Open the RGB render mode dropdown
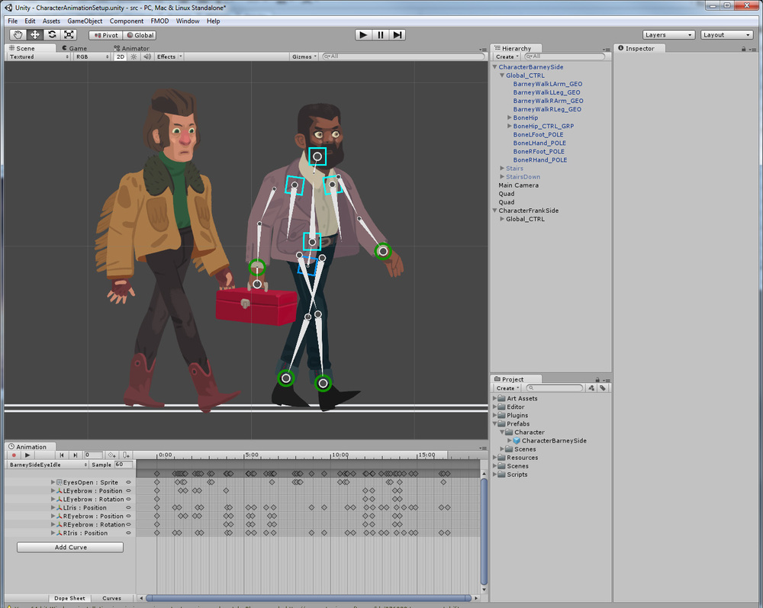Image resolution: width=763 pixels, height=608 pixels. (92, 57)
